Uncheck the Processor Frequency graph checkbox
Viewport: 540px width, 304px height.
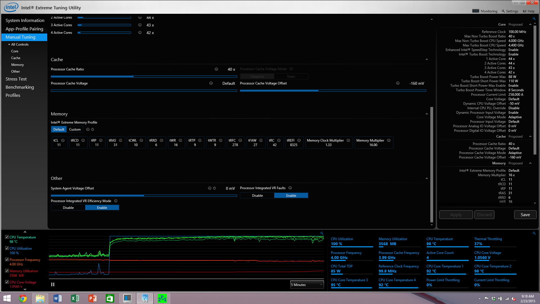[7, 260]
